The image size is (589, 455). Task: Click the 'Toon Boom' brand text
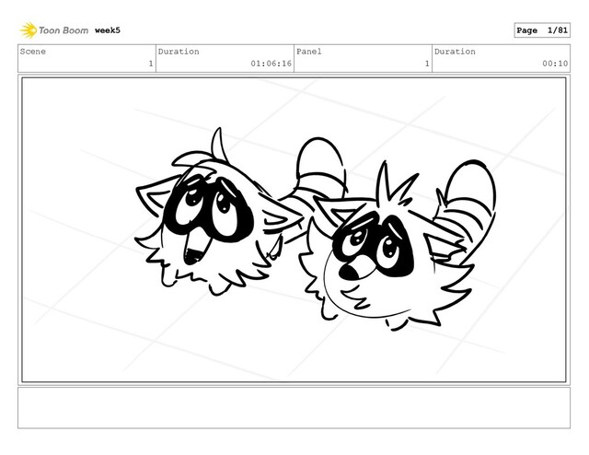[x=64, y=30]
